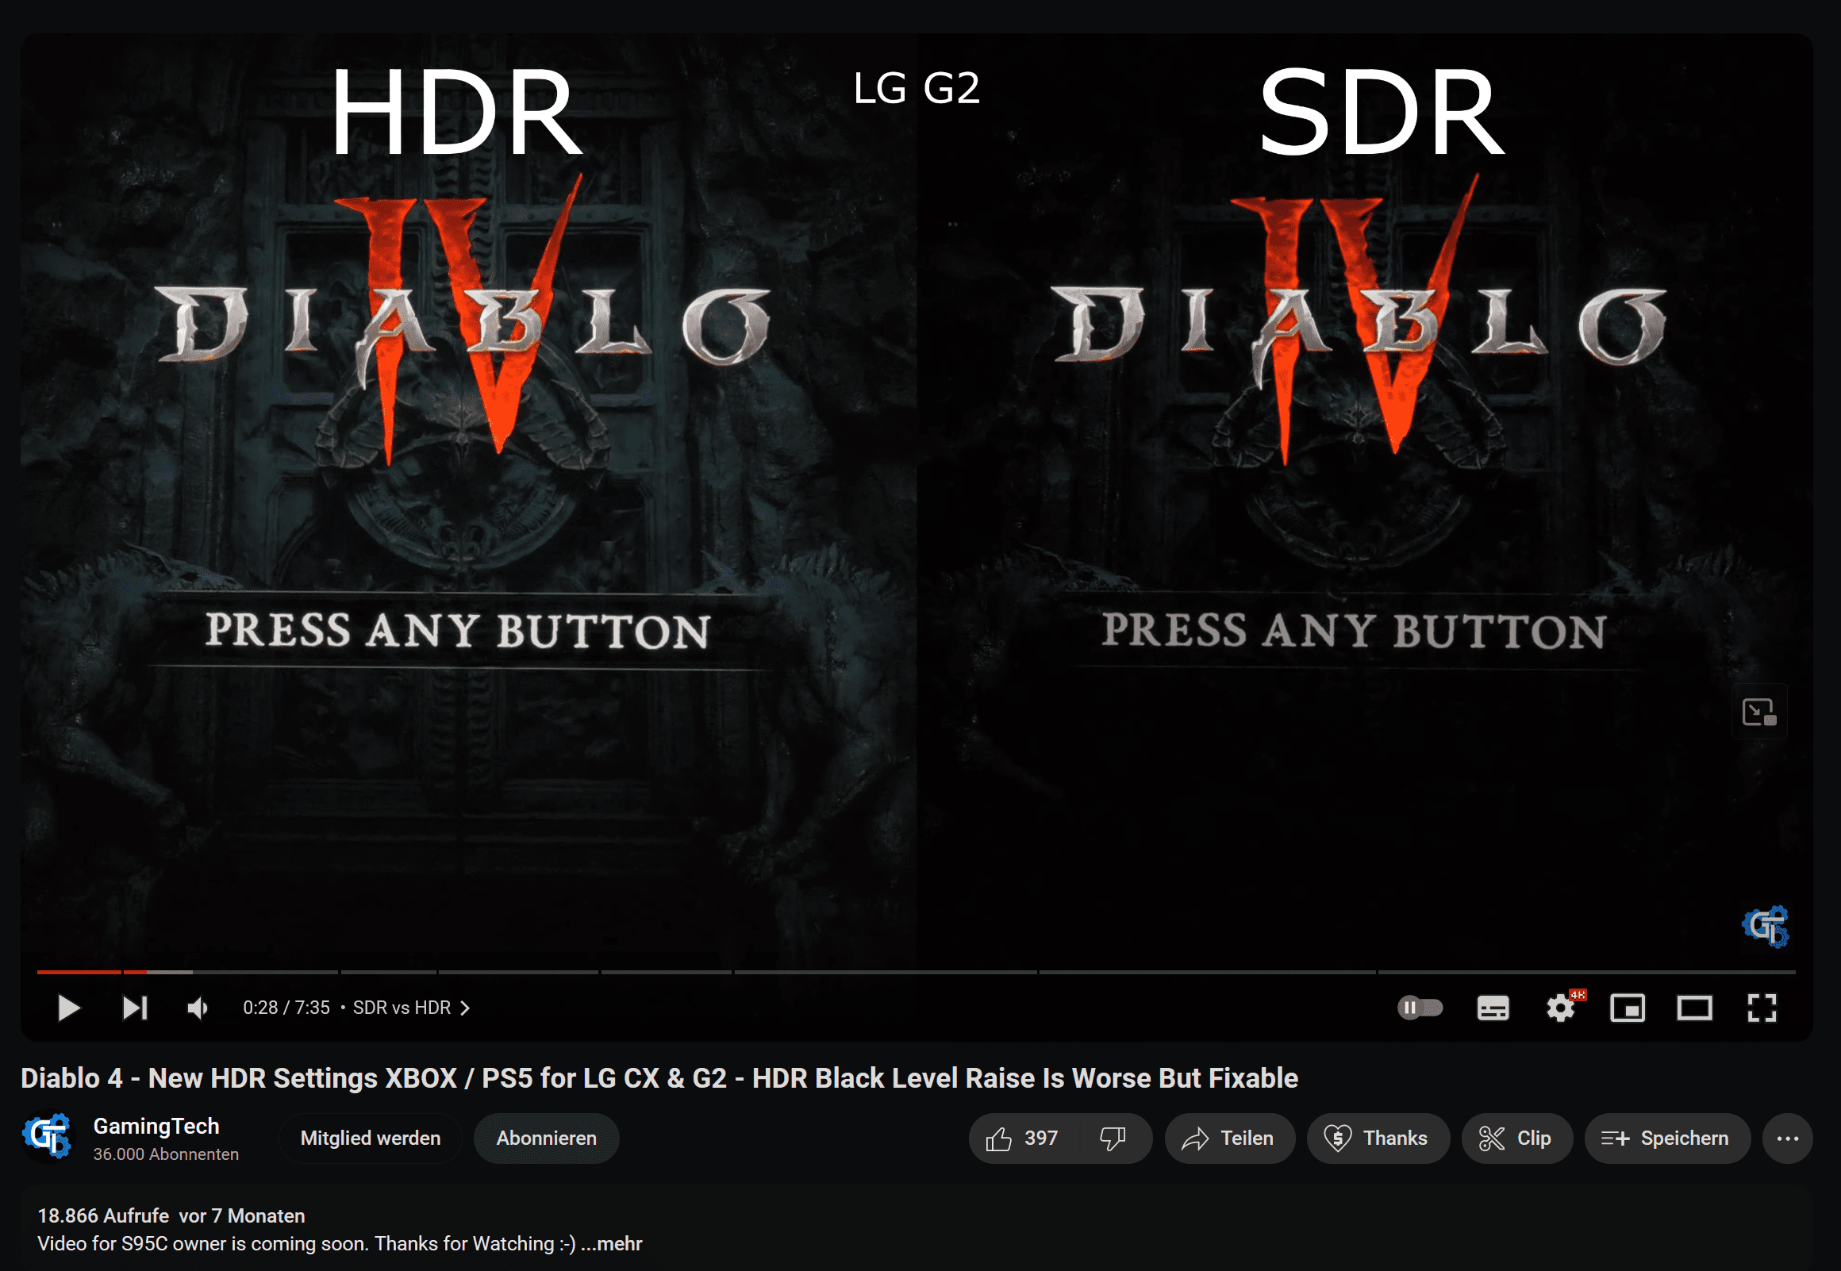
Task: Click the video title text
Action: [659, 1078]
